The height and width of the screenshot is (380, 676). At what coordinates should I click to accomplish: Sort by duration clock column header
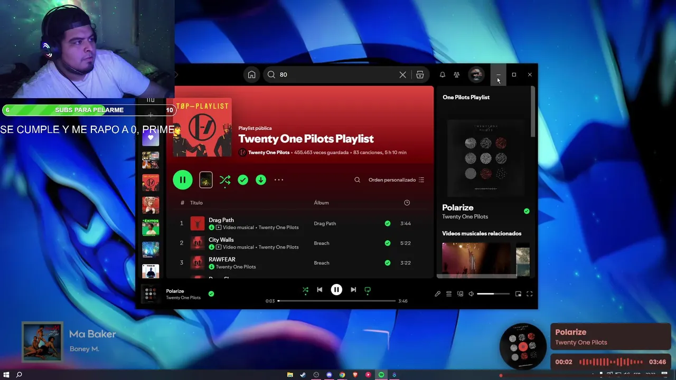[x=407, y=203]
